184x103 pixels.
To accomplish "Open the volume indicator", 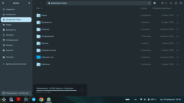I will [x=145, y=100].
